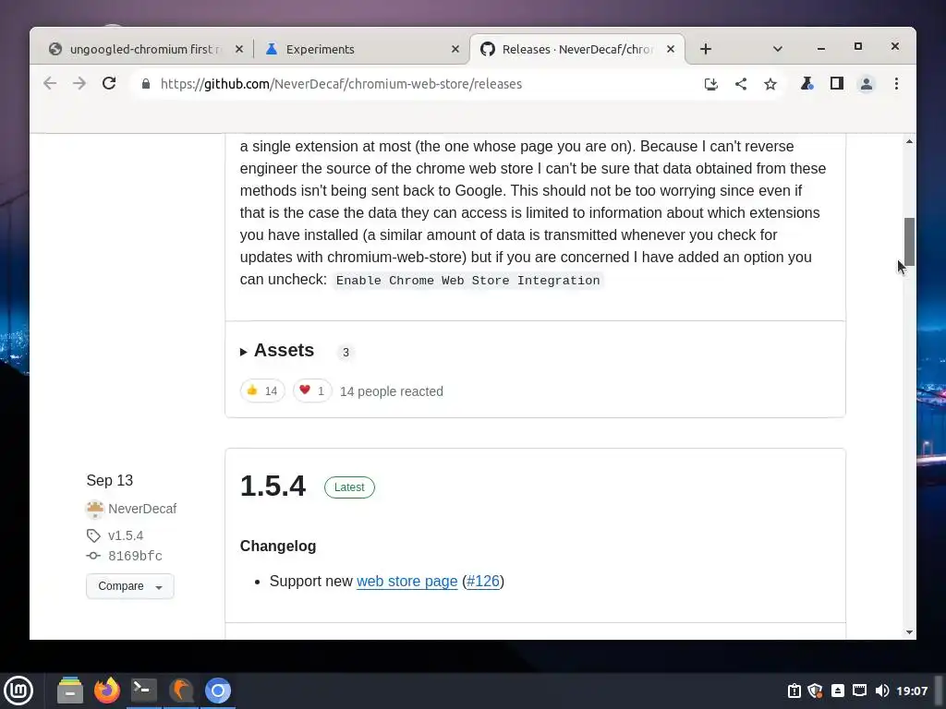Click the 14 people reacted text
The height and width of the screenshot is (709, 946).
click(x=392, y=391)
